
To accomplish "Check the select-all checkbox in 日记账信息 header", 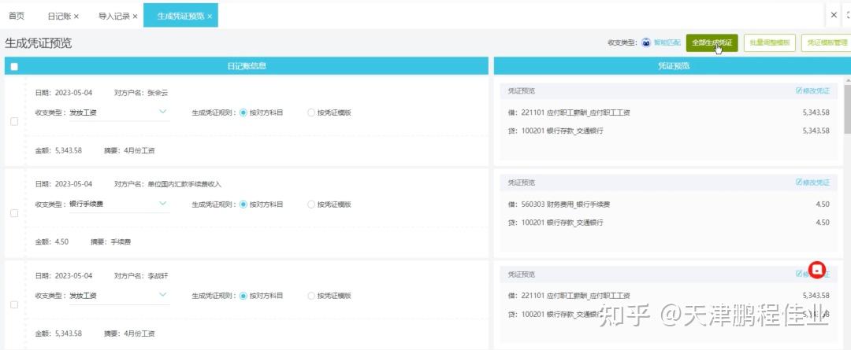I will (14, 67).
